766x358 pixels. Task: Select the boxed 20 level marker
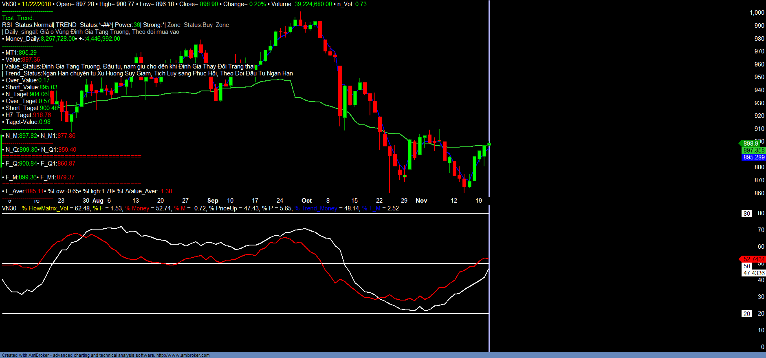tap(746, 314)
